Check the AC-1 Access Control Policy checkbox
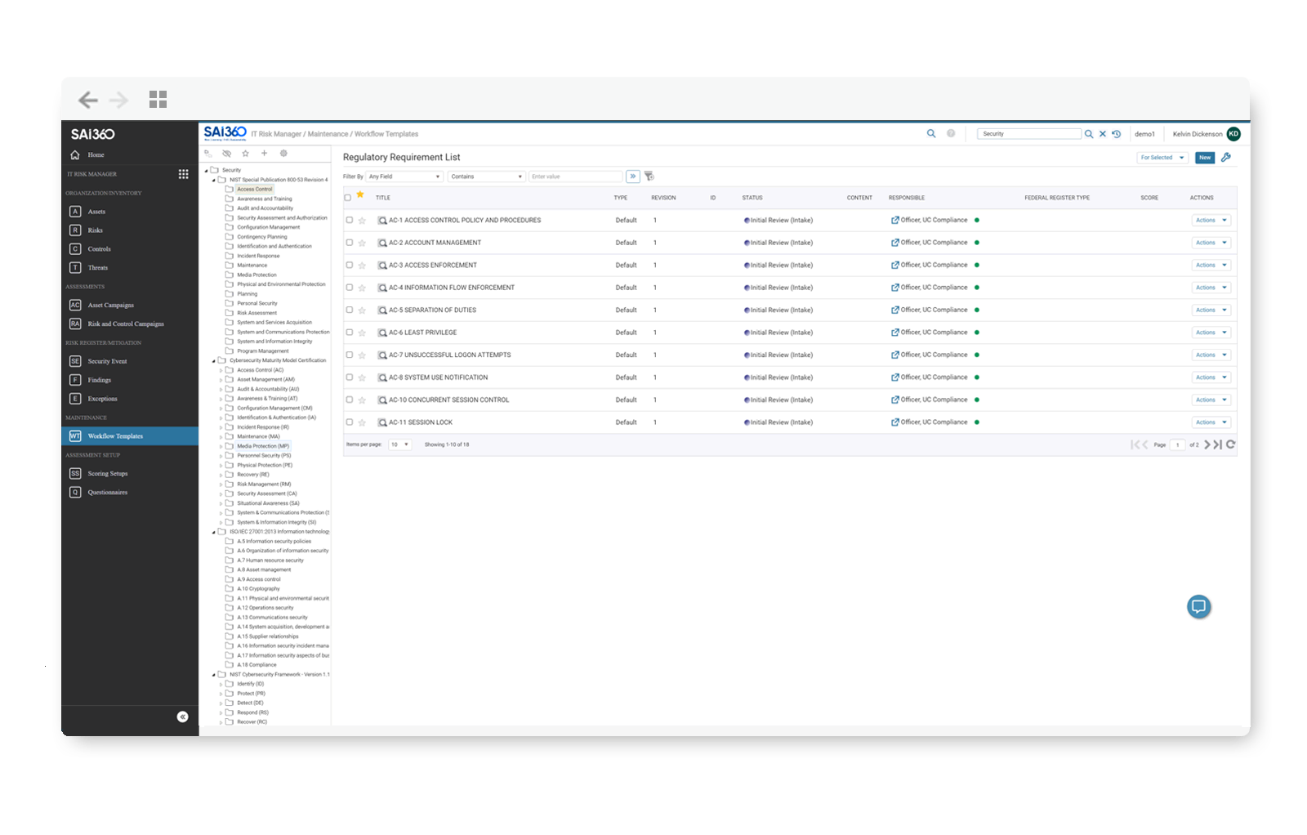Screen dimensions: 1307x835 [350, 220]
